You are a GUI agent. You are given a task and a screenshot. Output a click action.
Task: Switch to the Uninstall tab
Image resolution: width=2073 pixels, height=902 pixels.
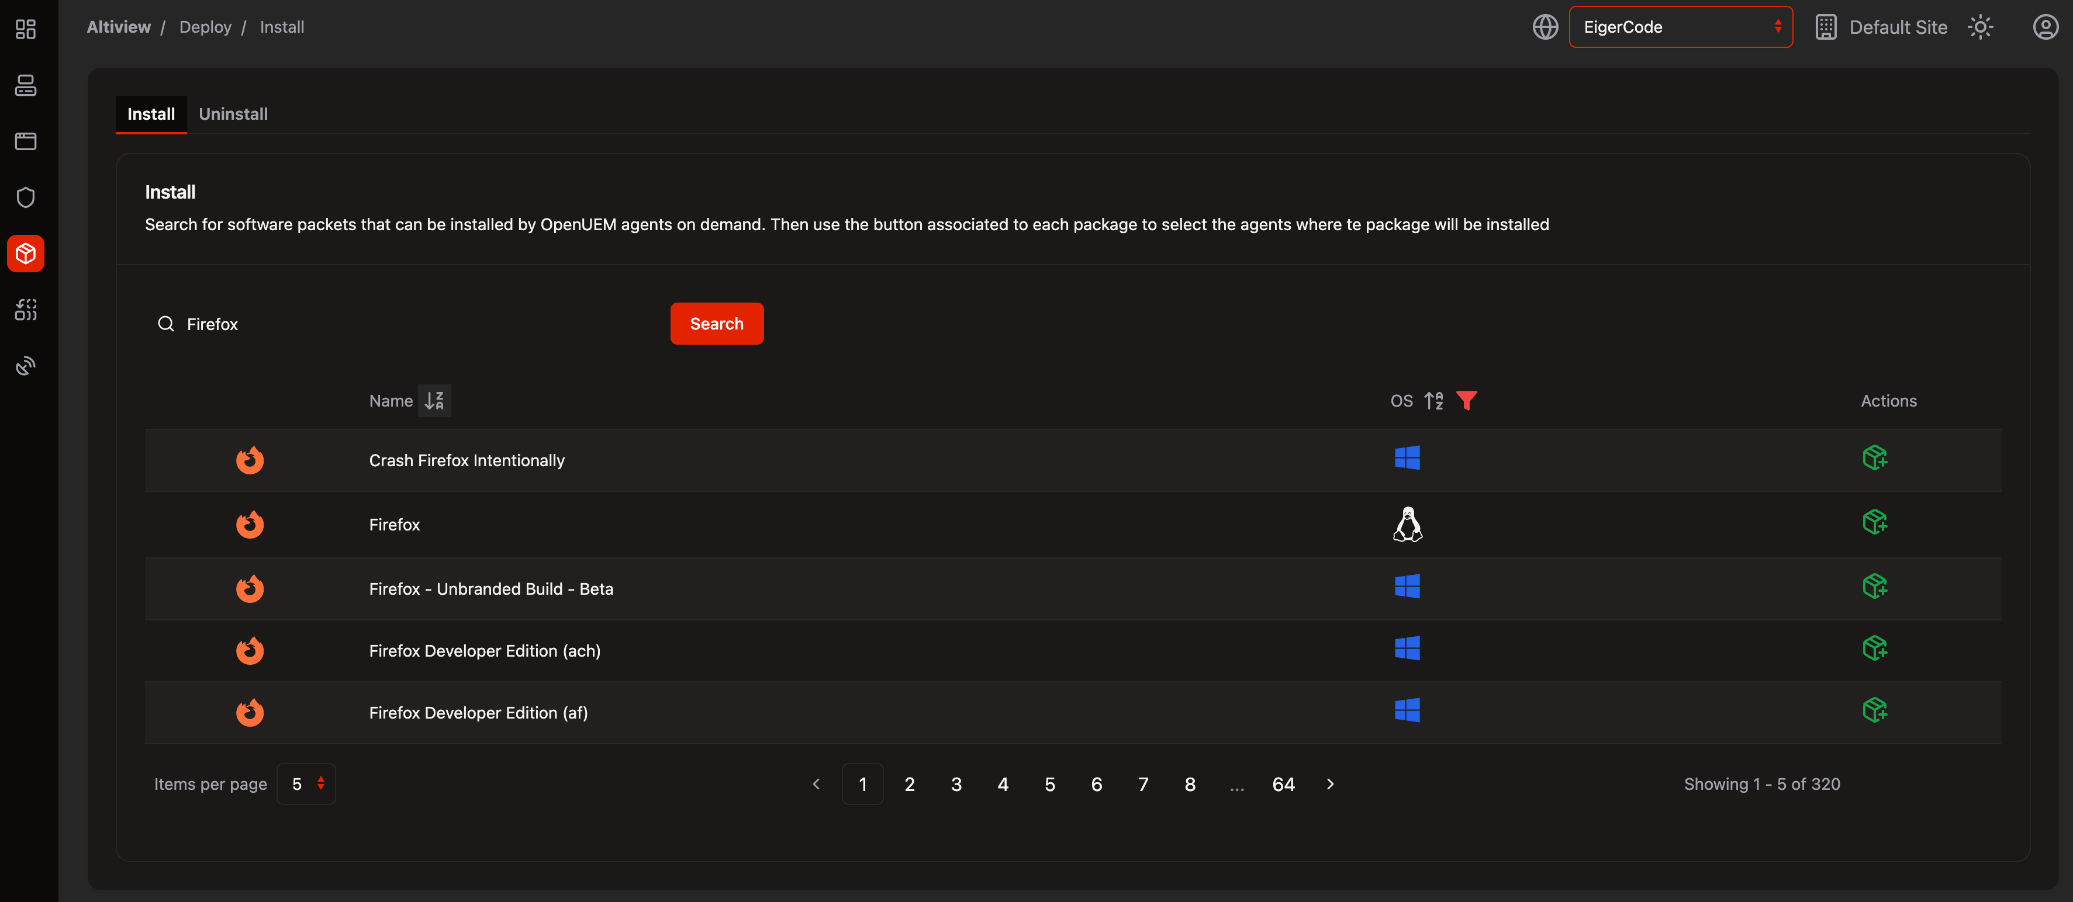[233, 114]
